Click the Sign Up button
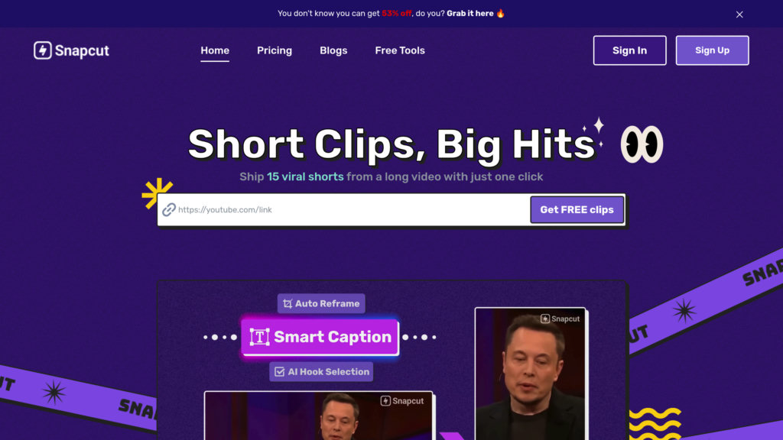Image resolution: width=783 pixels, height=440 pixels. point(712,50)
